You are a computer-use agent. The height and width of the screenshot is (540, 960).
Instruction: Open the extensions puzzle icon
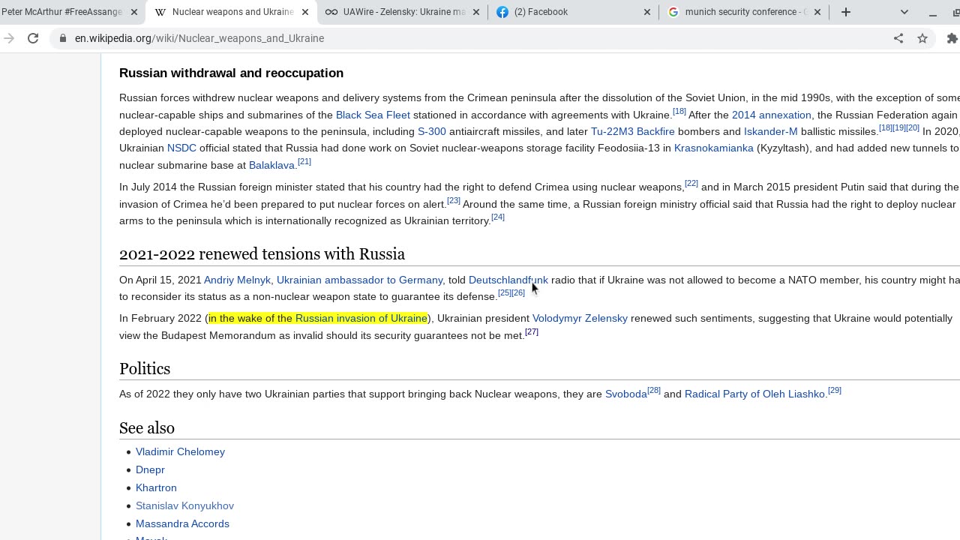(x=952, y=38)
